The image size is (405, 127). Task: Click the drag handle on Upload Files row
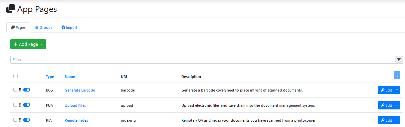[x=20, y=105]
